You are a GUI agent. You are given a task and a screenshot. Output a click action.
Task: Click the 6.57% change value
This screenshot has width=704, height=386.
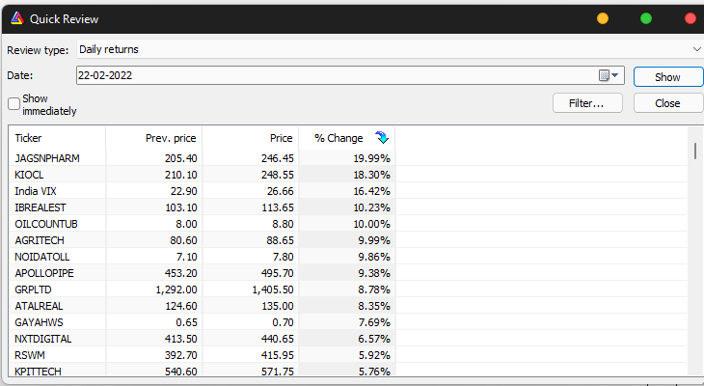[x=374, y=339]
